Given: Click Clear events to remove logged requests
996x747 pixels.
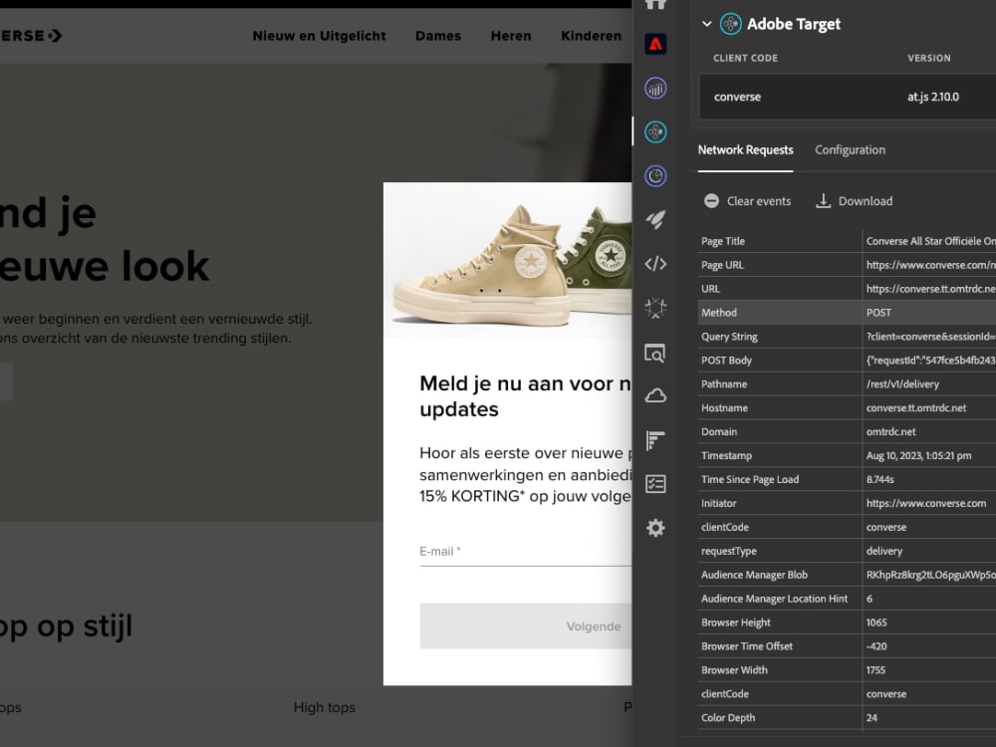Looking at the screenshot, I should coord(747,200).
